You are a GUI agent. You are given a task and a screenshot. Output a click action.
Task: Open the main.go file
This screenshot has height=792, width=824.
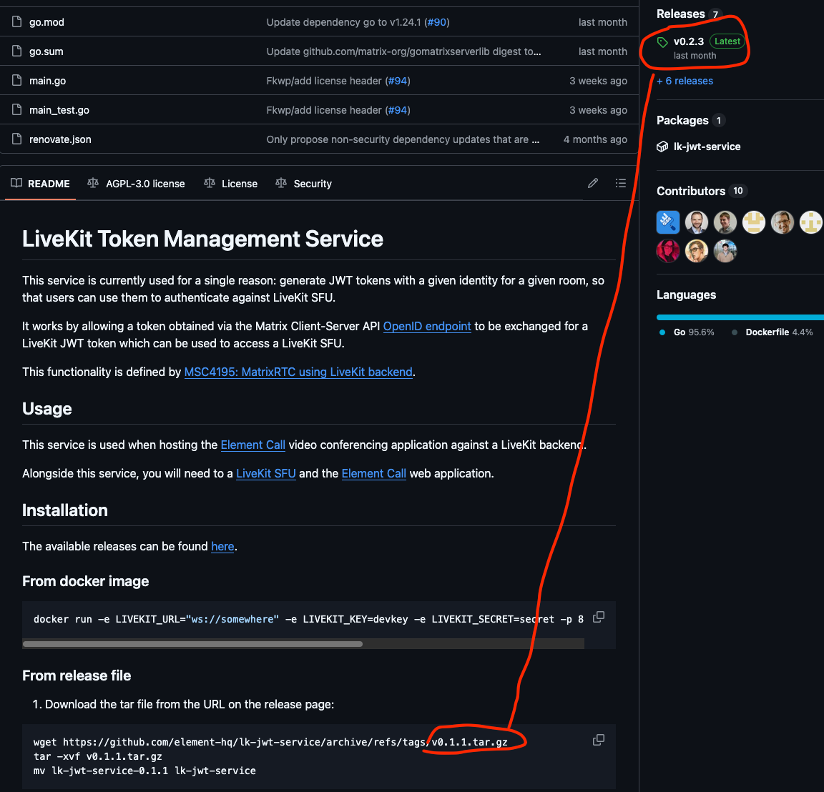click(47, 81)
